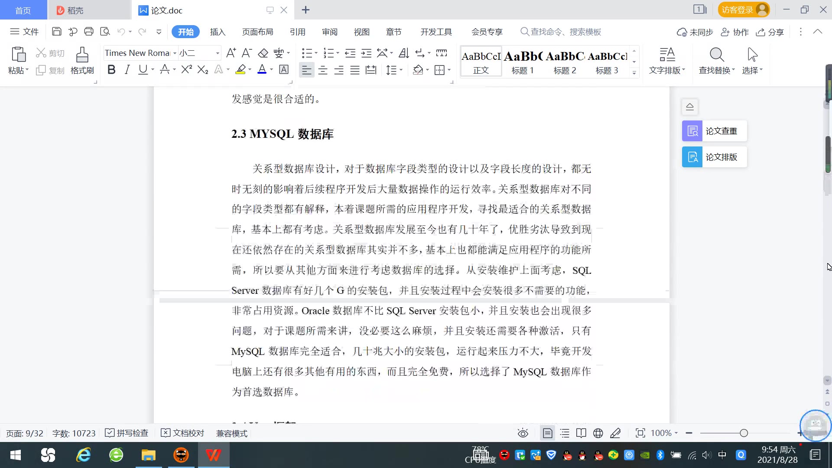Click the Paste clipboard icon
Image resolution: width=832 pixels, height=468 pixels.
point(18,55)
